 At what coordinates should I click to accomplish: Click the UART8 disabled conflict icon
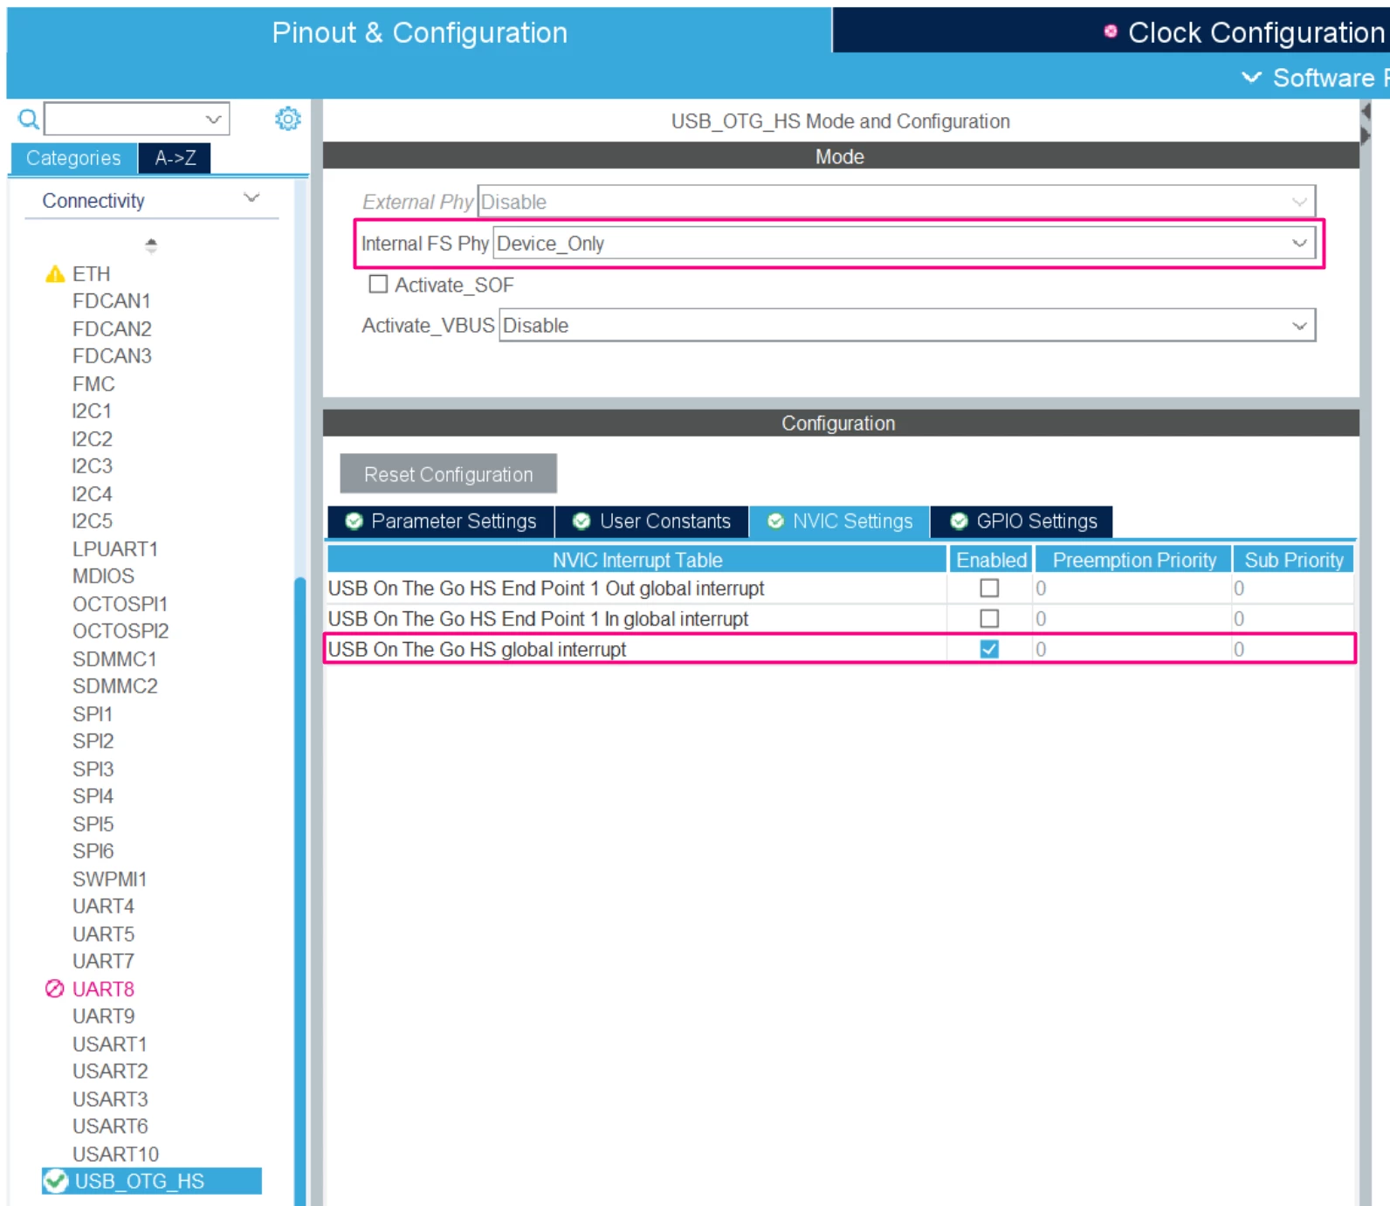point(54,989)
